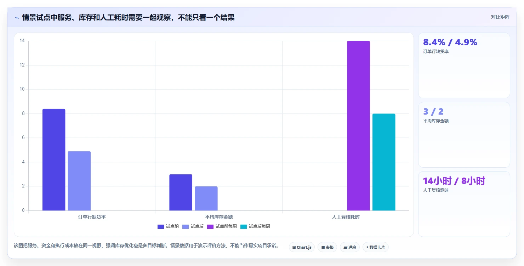
Task: Click the 试点后 bar for 平均库存金额
Action: (206, 198)
